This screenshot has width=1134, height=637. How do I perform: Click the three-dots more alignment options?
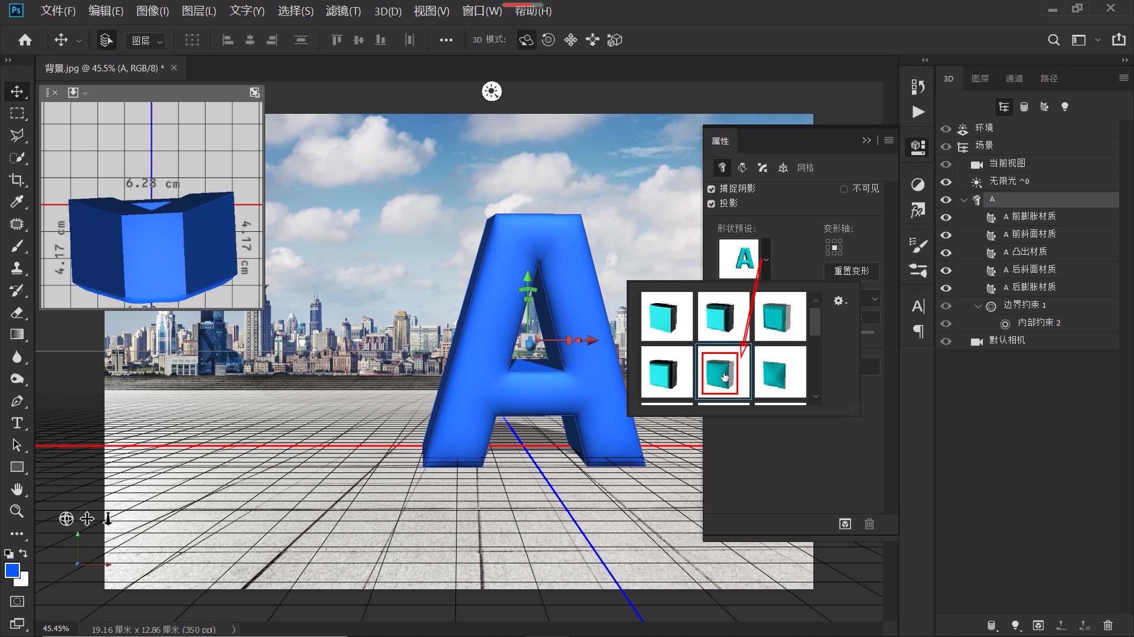(446, 40)
